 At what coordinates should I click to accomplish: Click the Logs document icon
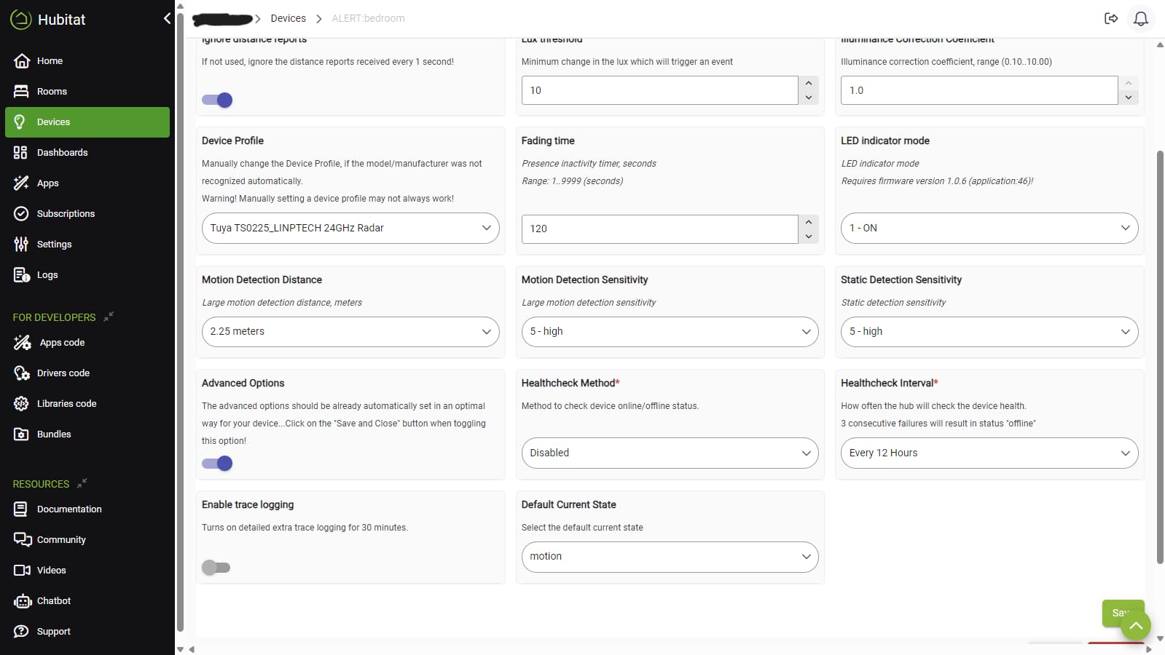pos(22,275)
